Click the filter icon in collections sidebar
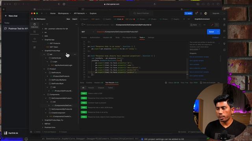This screenshot has height=141, width=252. click(47, 24)
